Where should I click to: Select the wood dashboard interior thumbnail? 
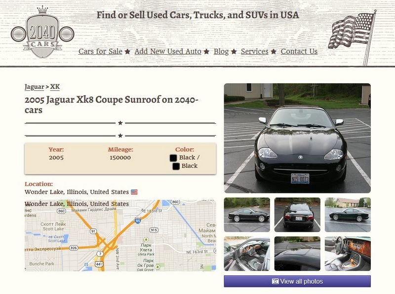tap(348, 254)
